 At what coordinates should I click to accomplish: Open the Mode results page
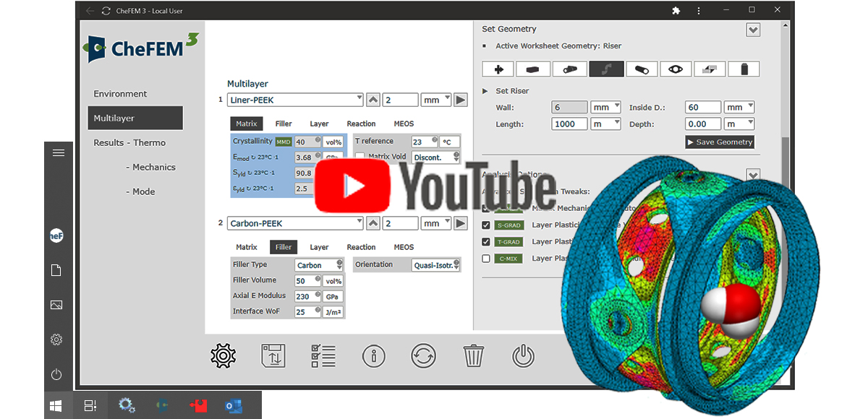[140, 191]
